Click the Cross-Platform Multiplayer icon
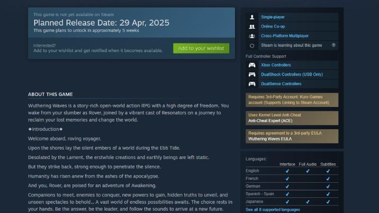The image size is (379, 213). click(252, 36)
